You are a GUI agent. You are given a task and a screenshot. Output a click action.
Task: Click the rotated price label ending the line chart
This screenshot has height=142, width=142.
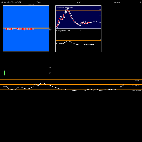(x=121, y=86)
